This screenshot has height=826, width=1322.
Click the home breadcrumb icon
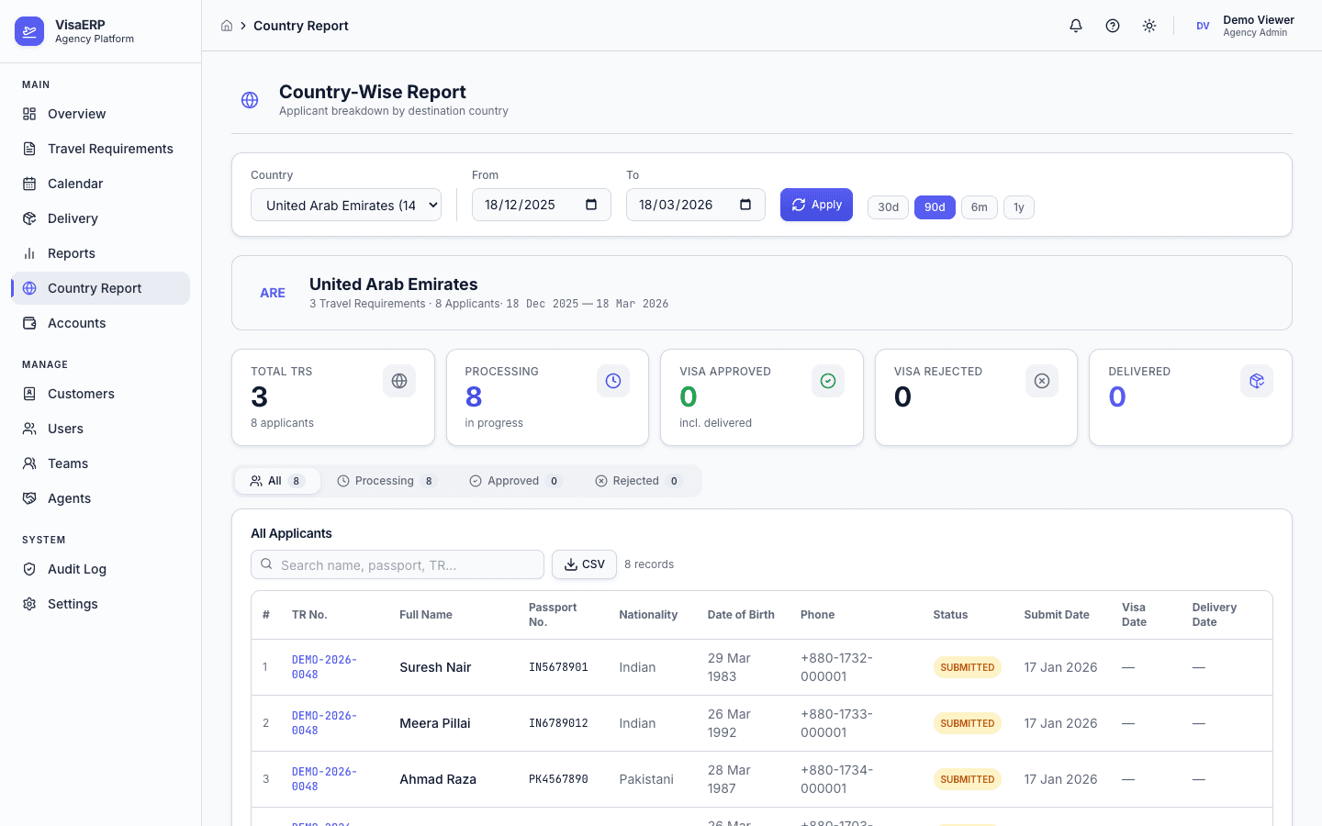click(227, 26)
